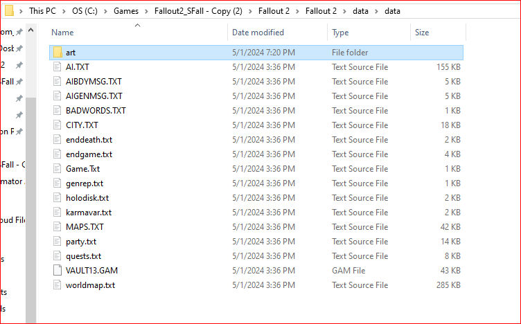
Task: Click the sidebar vertical scrollbar thumb
Action: 31,209
